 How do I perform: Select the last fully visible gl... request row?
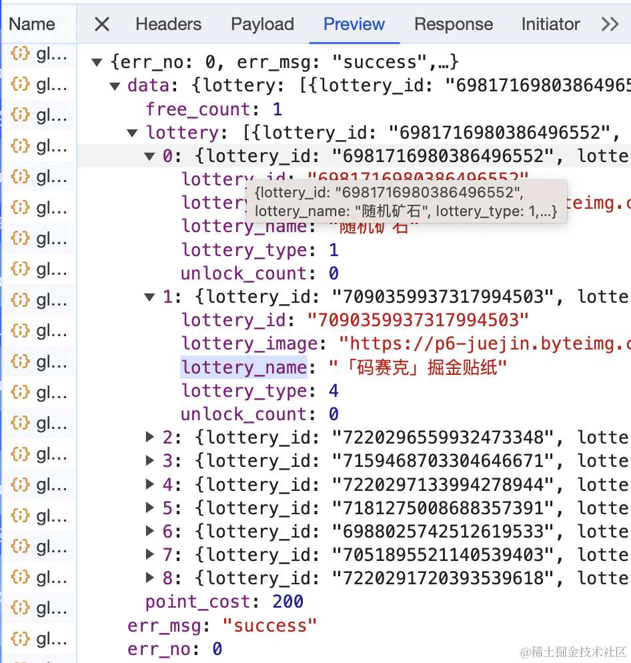tap(39, 638)
